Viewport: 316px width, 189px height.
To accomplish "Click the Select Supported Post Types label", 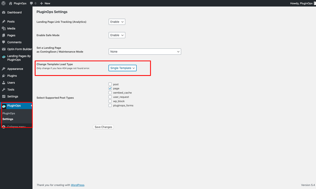I will point(55,98).
